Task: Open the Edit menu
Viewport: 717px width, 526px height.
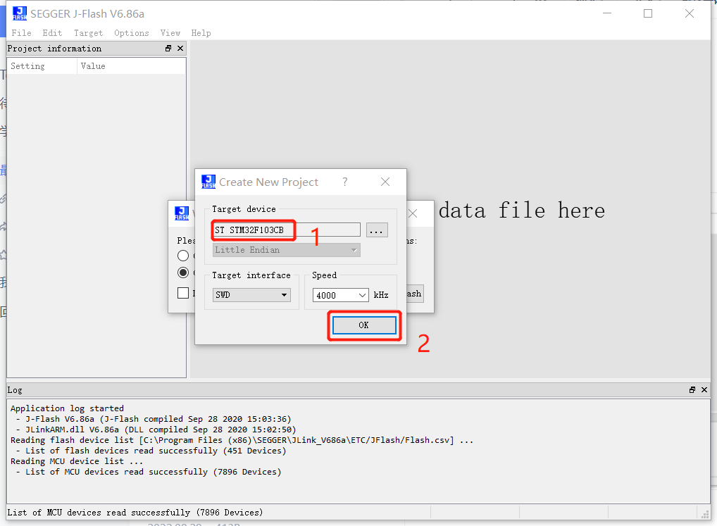Action: pos(52,33)
